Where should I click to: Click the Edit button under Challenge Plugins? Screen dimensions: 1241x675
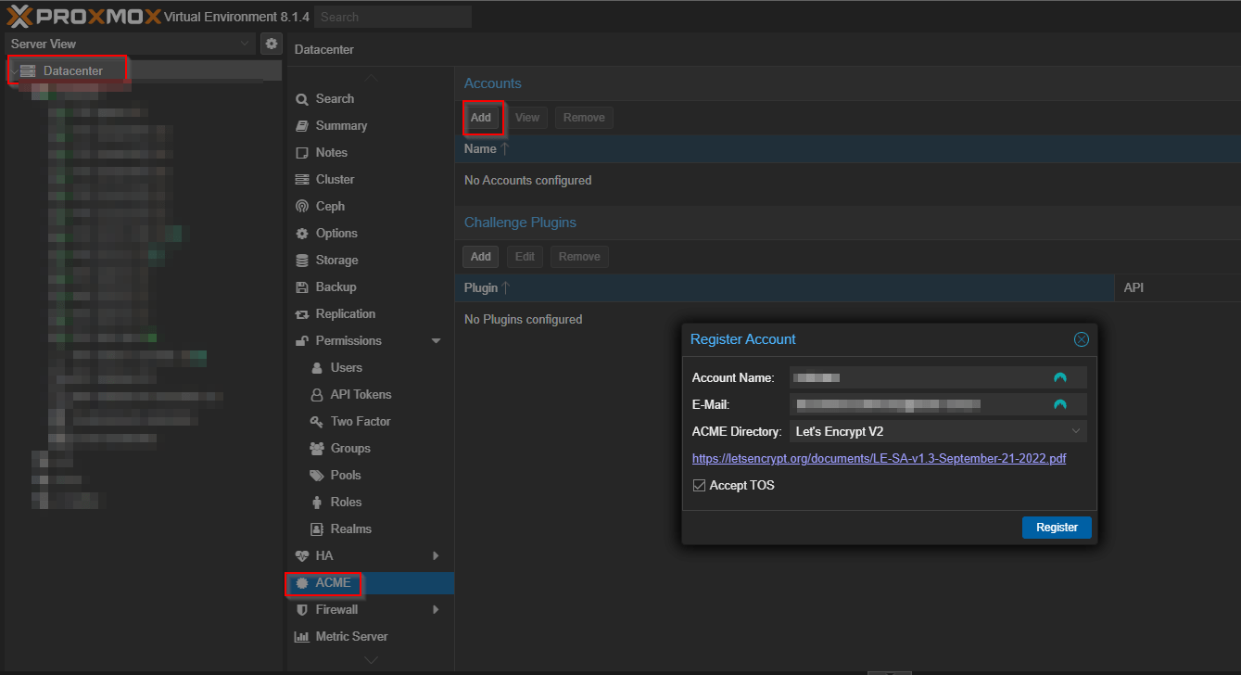[525, 257]
